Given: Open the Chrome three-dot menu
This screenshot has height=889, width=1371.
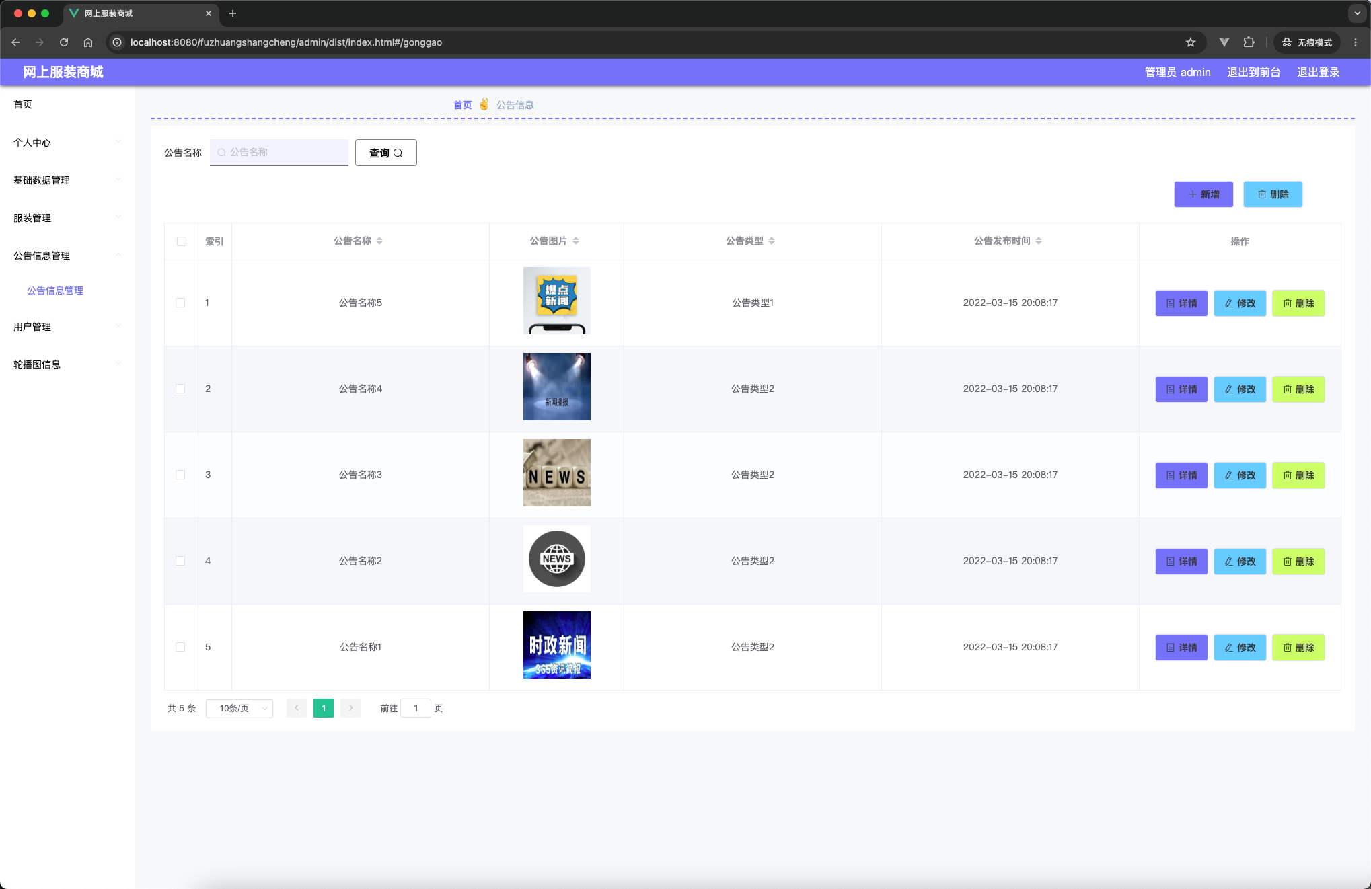Looking at the screenshot, I should [1356, 42].
